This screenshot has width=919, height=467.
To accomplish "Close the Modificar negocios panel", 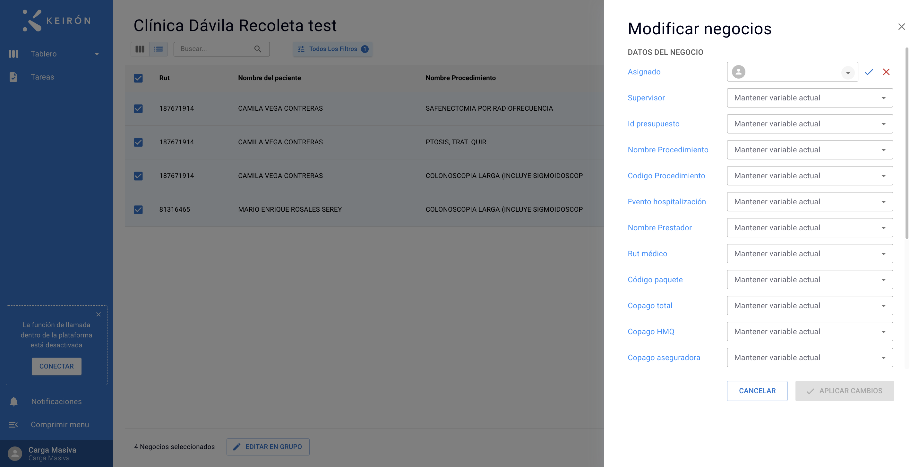I will (x=902, y=27).
